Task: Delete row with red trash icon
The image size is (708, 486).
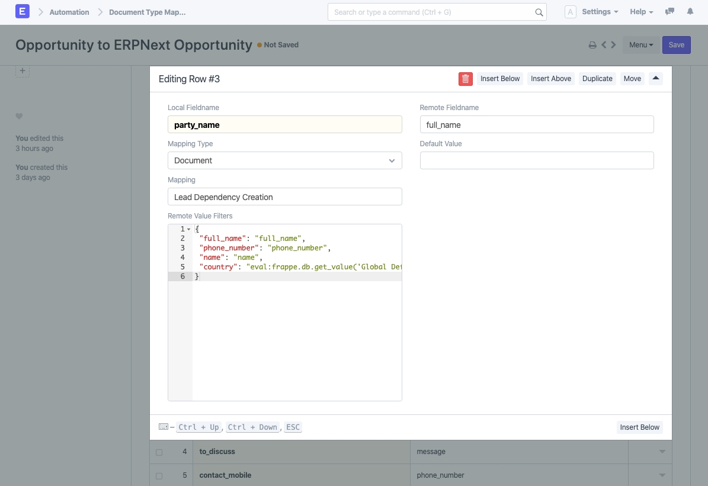Action: point(466,79)
